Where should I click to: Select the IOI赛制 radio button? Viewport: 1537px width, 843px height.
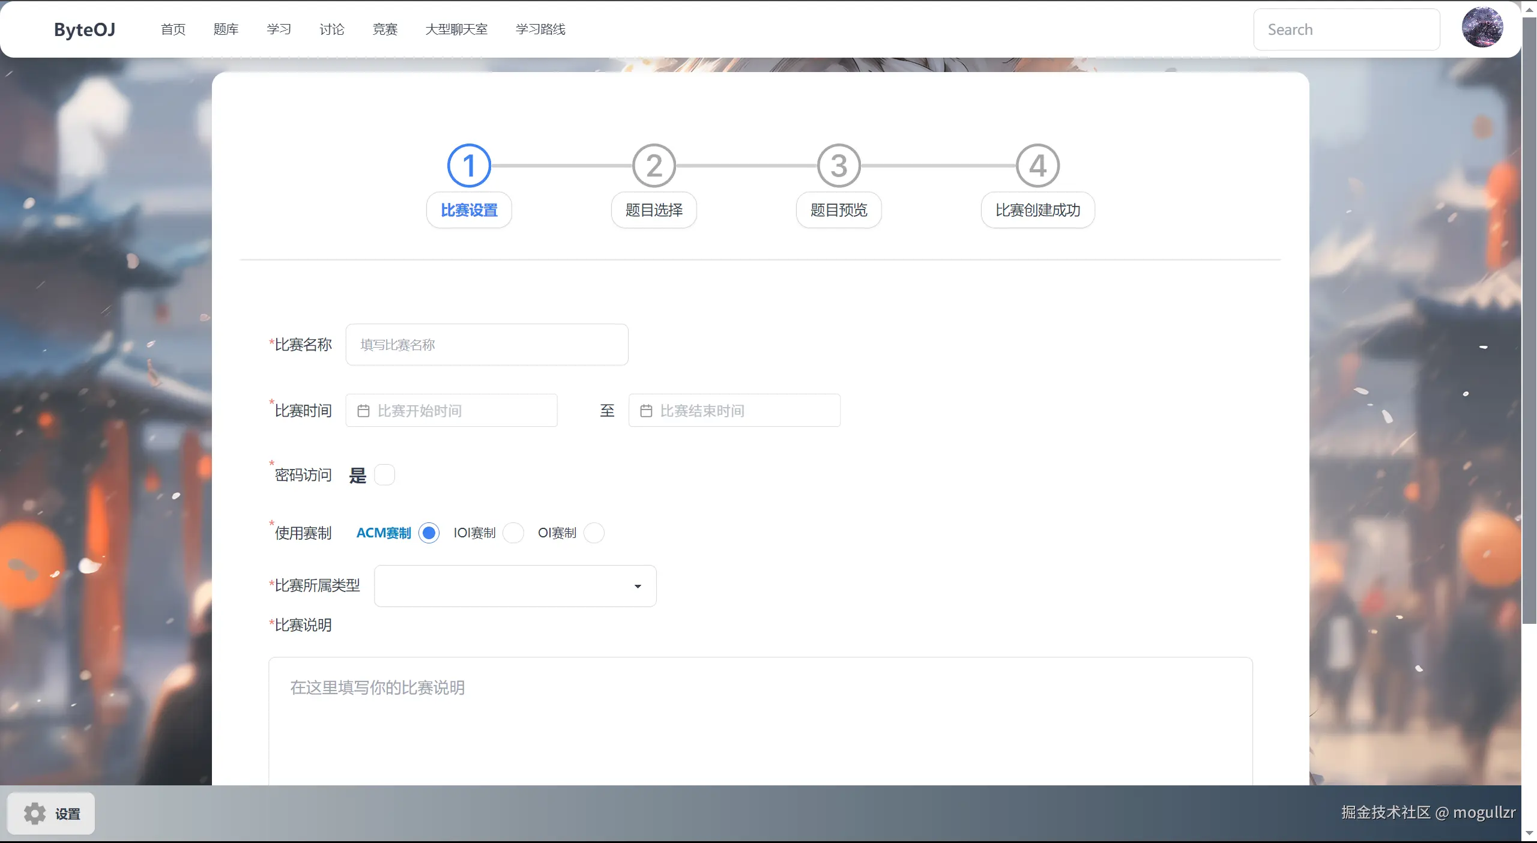(513, 533)
